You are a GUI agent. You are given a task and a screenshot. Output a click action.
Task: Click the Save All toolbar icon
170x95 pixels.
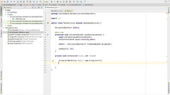(5, 2)
